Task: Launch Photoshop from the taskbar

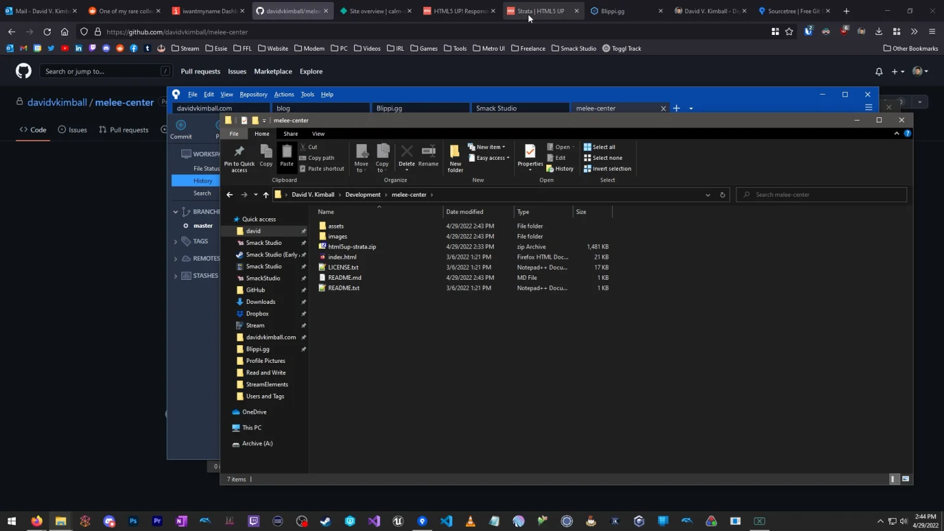Action: 133,521
